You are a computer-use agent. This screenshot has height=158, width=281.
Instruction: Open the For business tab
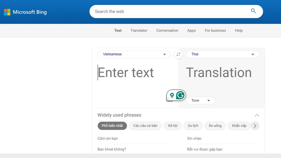[x=215, y=31]
